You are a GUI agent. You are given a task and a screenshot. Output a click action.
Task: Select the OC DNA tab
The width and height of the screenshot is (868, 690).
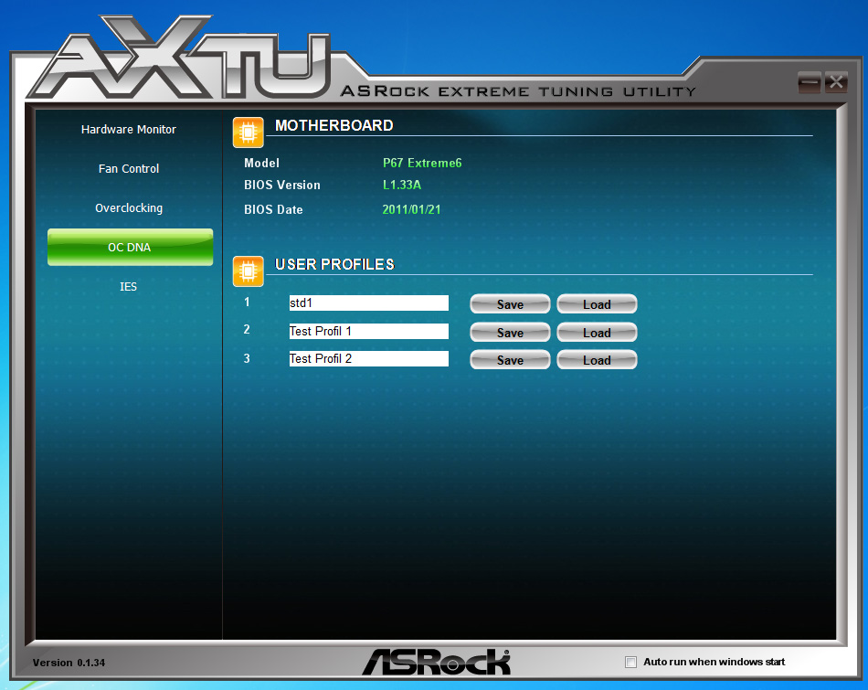click(130, 247)
